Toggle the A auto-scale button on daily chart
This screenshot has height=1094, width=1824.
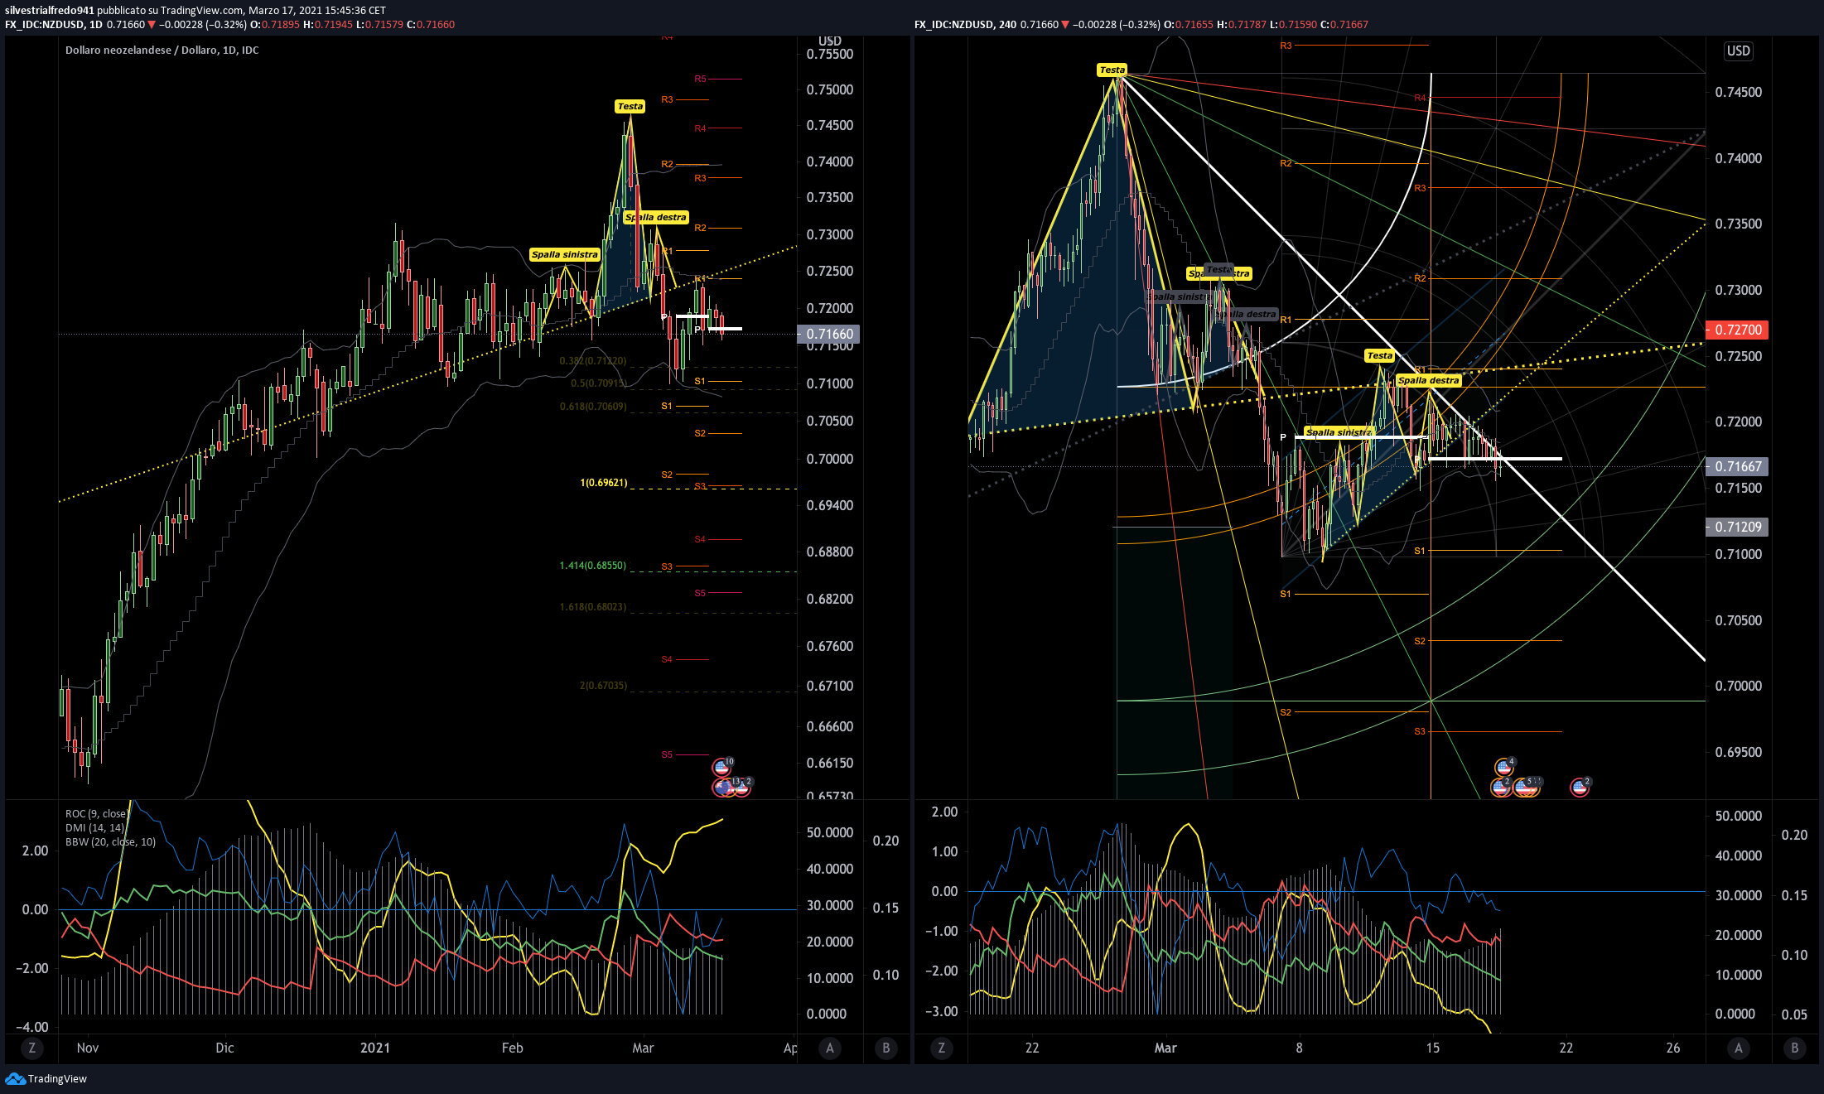click(830, 1048)
